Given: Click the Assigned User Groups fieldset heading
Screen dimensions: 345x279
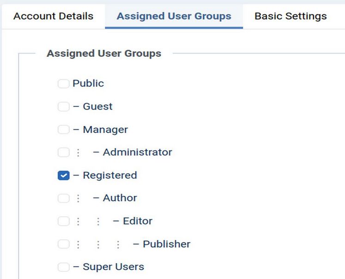Looking at the screenshot, I should click(x=104, y=54).
